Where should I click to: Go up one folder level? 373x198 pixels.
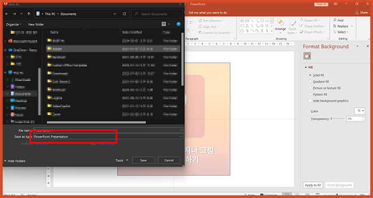click(x=29, y=14)
